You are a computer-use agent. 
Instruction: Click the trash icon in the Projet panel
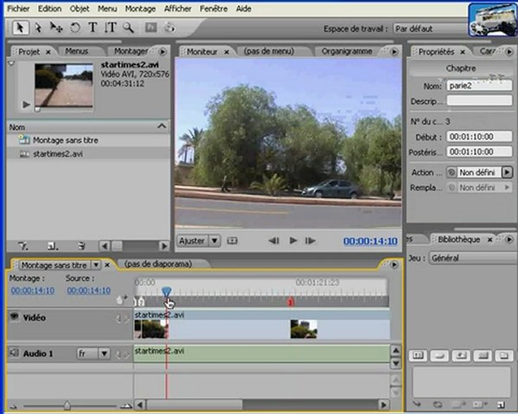coord(81,246)
